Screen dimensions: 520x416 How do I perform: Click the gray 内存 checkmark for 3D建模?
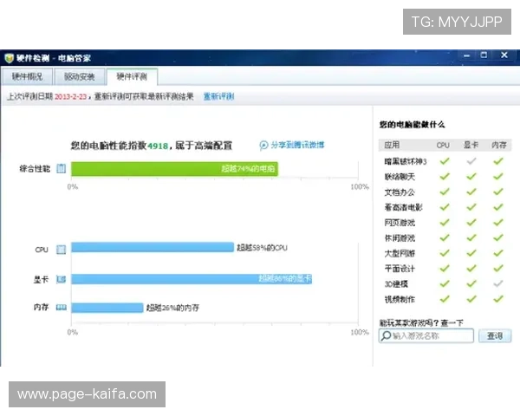tap(498, 283)
